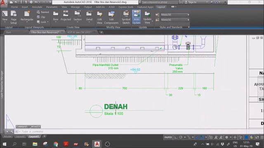
Task: Open the command line customize wrench
Action: [12, 132]
